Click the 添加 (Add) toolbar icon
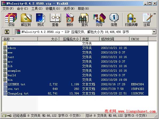This screenshot has width=159, height=119. click(11, 20)
